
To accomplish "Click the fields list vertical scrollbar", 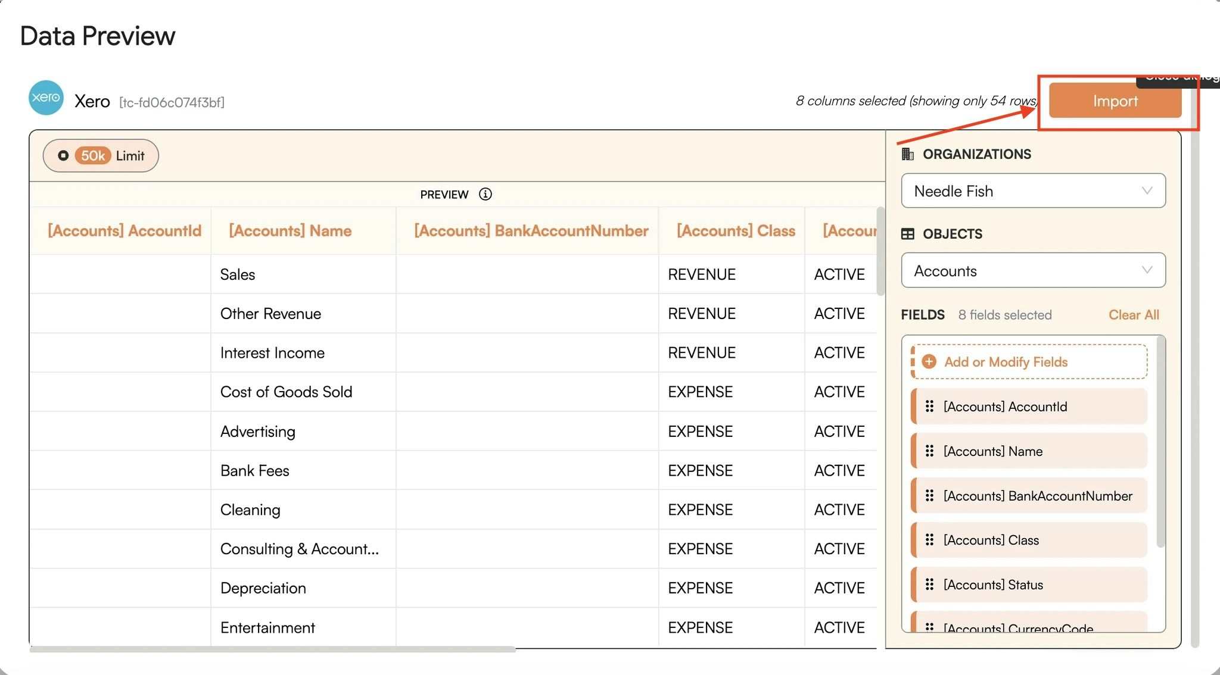I will 1160,440.
